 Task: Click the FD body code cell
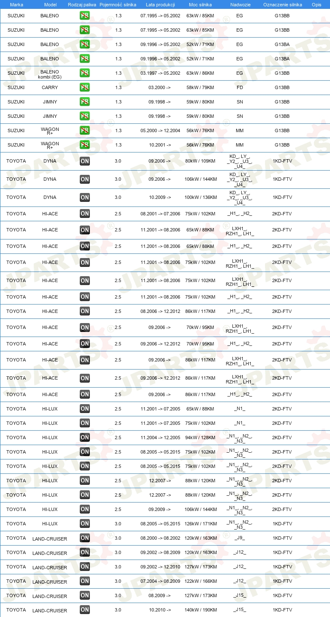click(x=240, y=87)
